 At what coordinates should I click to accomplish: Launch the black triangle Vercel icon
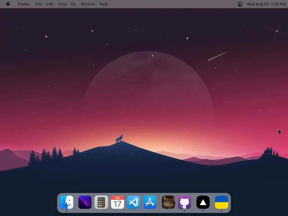(203, 202)
